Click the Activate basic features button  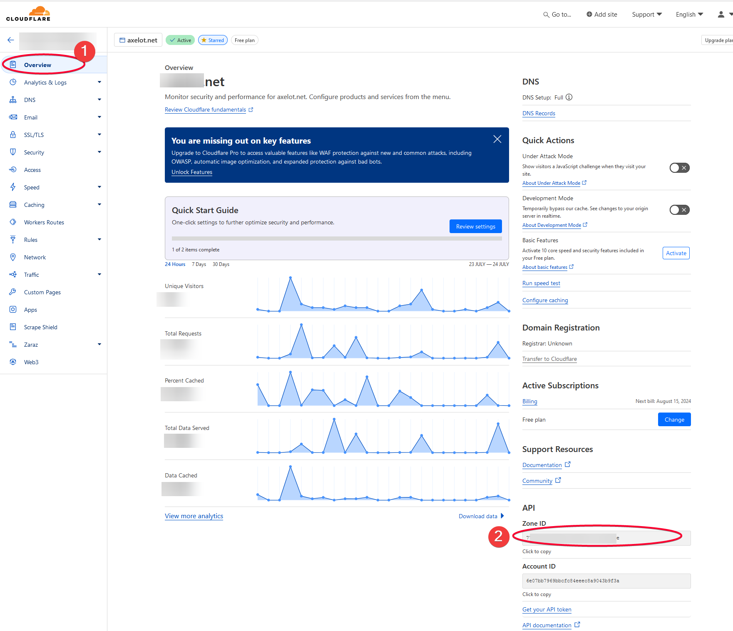click(x=676, y=253)
